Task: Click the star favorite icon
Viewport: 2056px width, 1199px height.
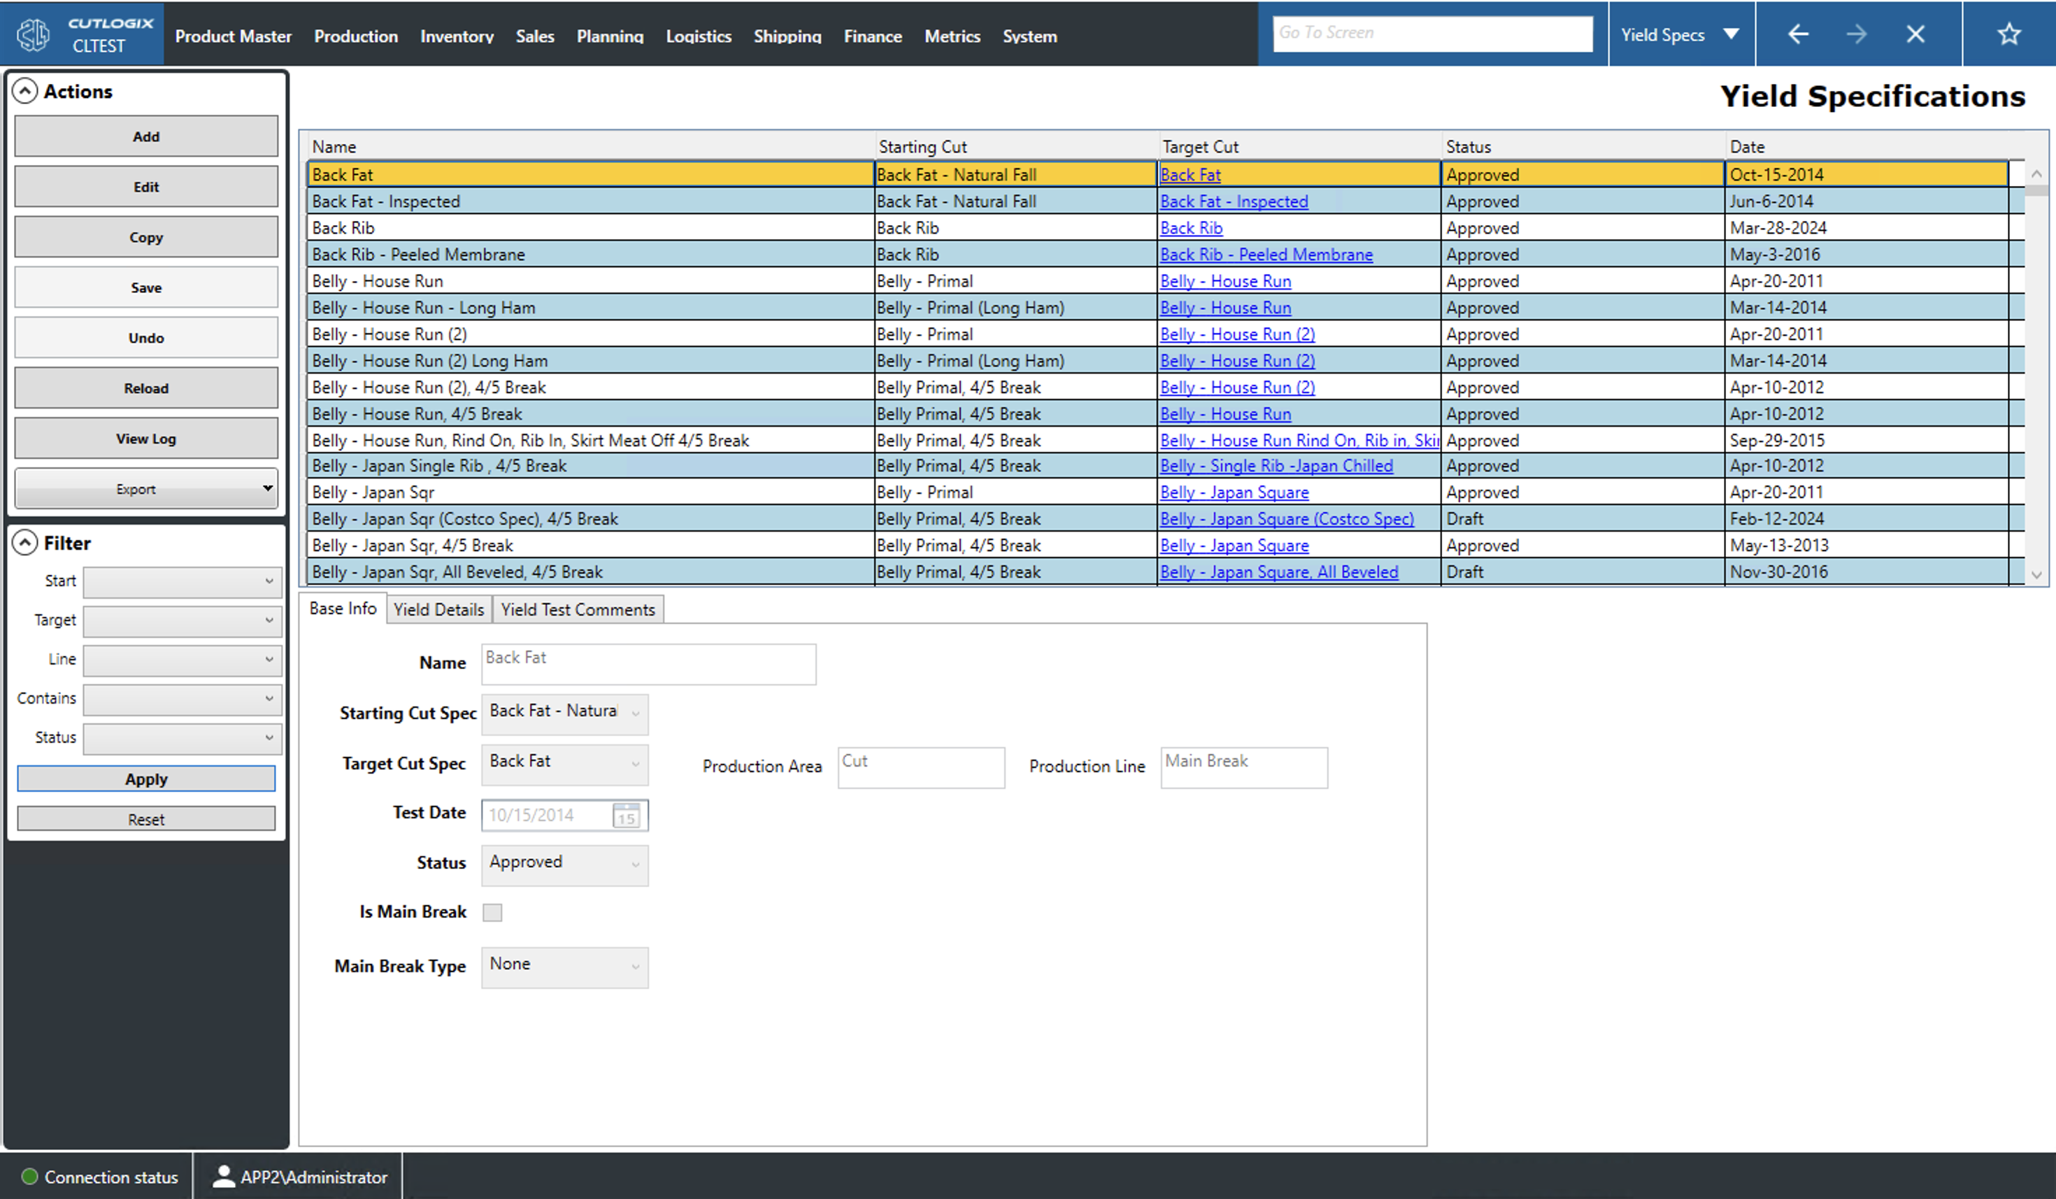Action: pos(2008,34)
